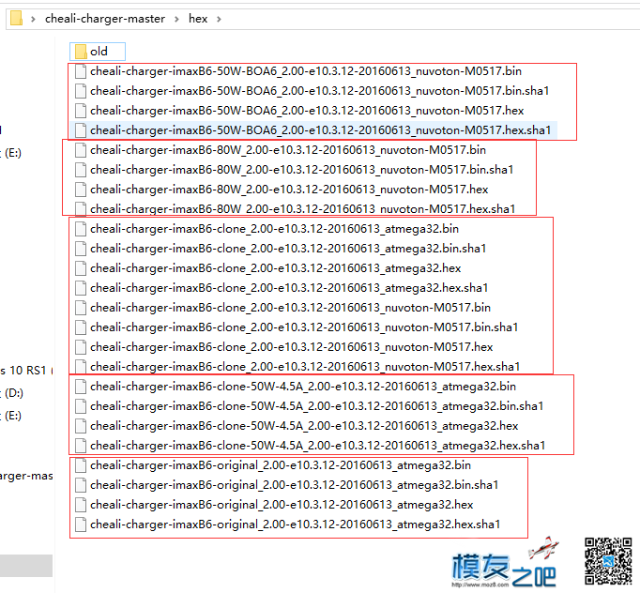Select imaxB6-clone atmega32.bin file
Image resolution: width=640 pixels, height=593 pixels.
[267, 229]
